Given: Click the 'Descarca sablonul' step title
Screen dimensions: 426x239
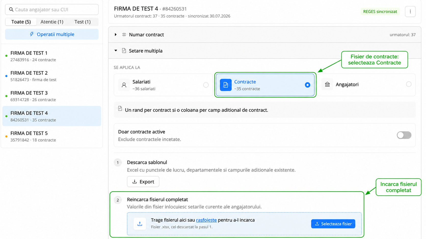Looking at the screenshot, I should click(147, 162).
